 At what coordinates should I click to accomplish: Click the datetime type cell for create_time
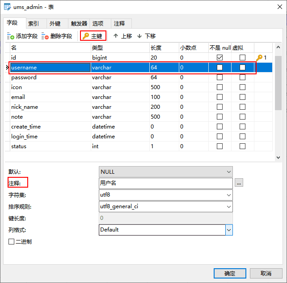[x=120, y=126]
